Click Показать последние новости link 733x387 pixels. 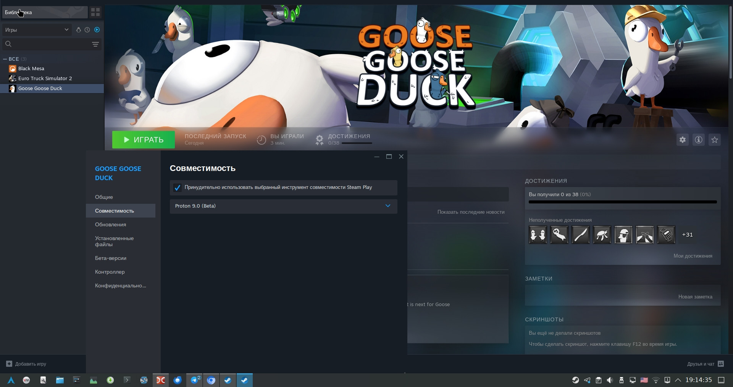(471, 212)
